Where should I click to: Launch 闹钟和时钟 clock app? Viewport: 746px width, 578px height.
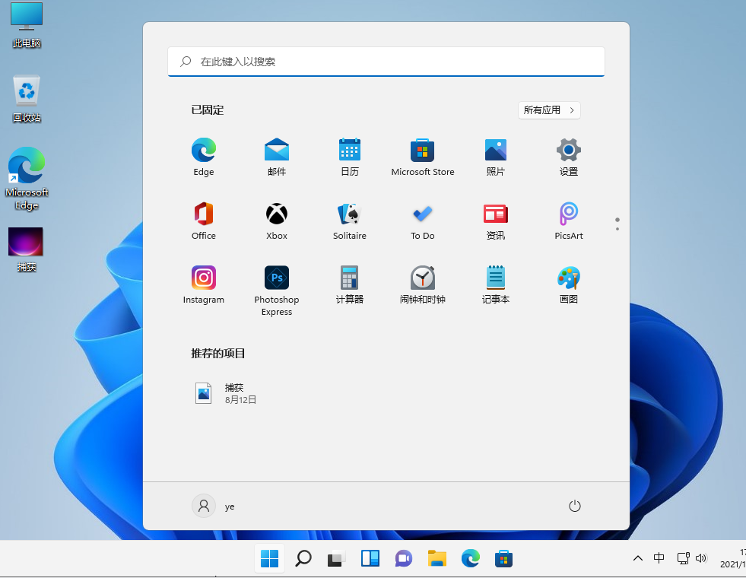(x=422, y=278)
